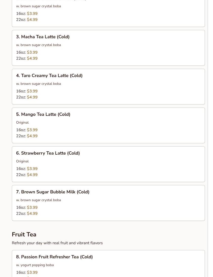Click the 22oz price for Macha Tea Latte
213x277 pixels.
point(32,58)
